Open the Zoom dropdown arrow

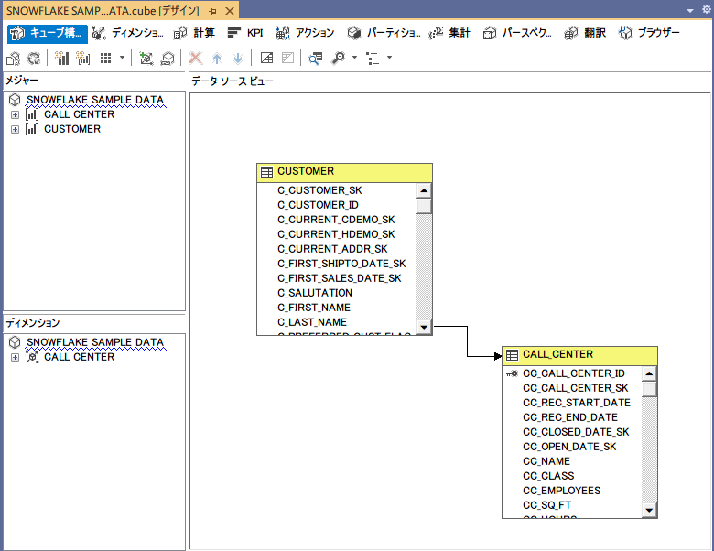pyautogui.click(x=355, y=58)
